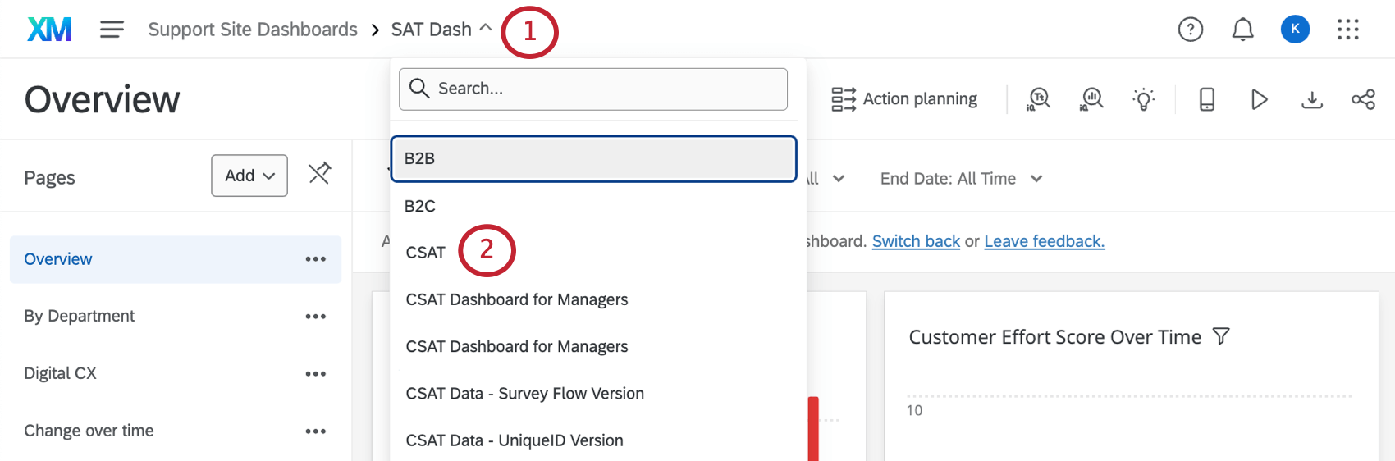Open the help question mark icon

1190,30
